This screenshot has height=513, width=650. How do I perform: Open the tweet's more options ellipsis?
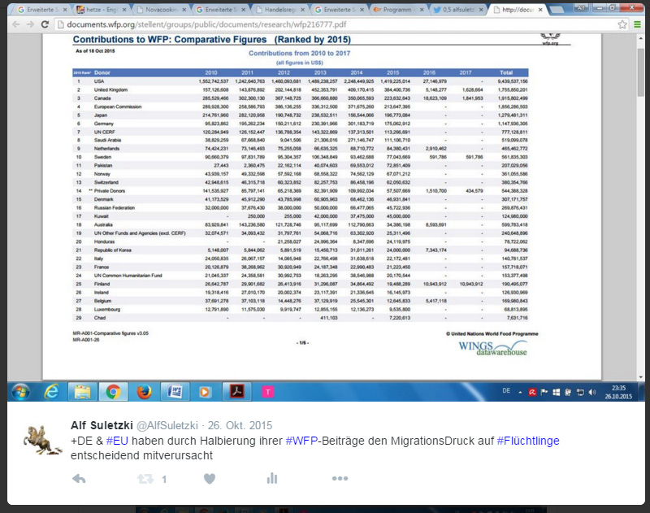[x=340, y=479]
